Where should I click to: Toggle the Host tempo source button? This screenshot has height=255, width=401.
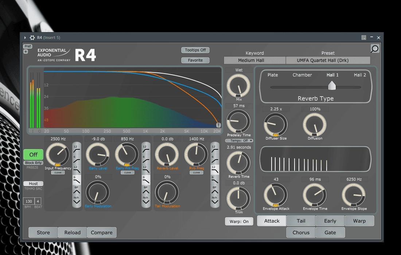(x=33, y=184)
